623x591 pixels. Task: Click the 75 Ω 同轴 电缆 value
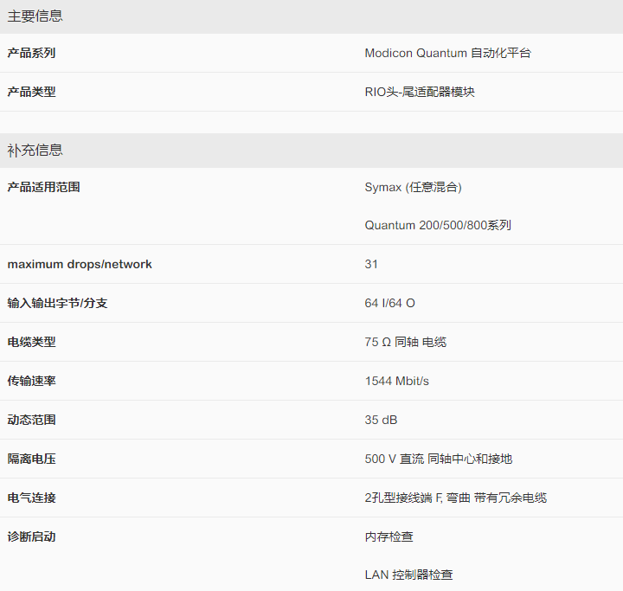pyautogui.click(x=406, y=342)
